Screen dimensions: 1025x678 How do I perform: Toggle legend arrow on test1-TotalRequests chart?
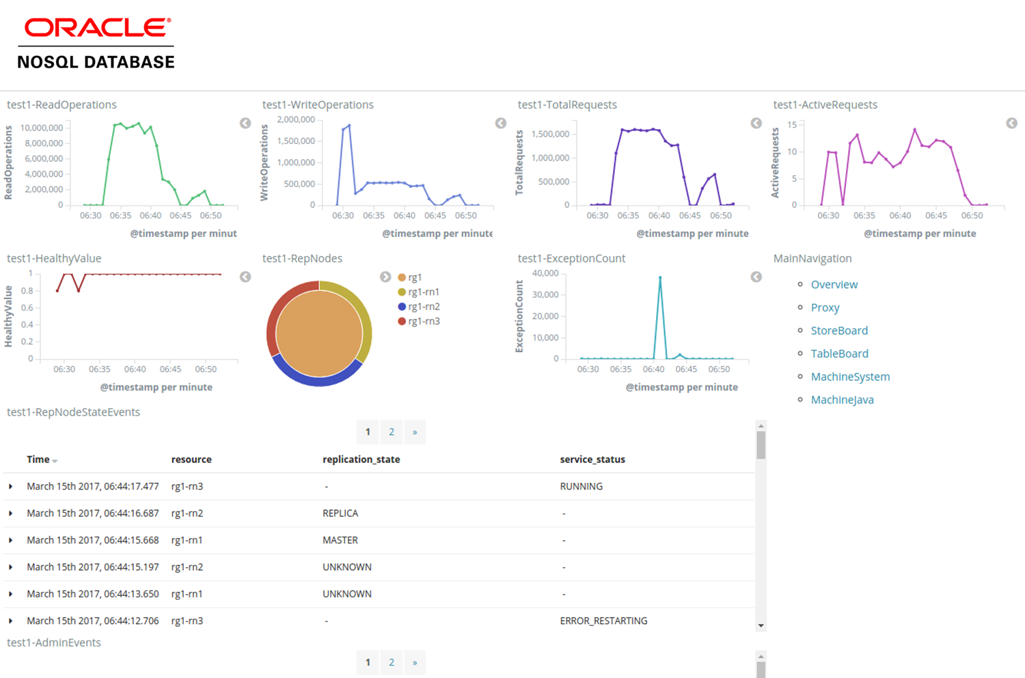coord(756,123)
